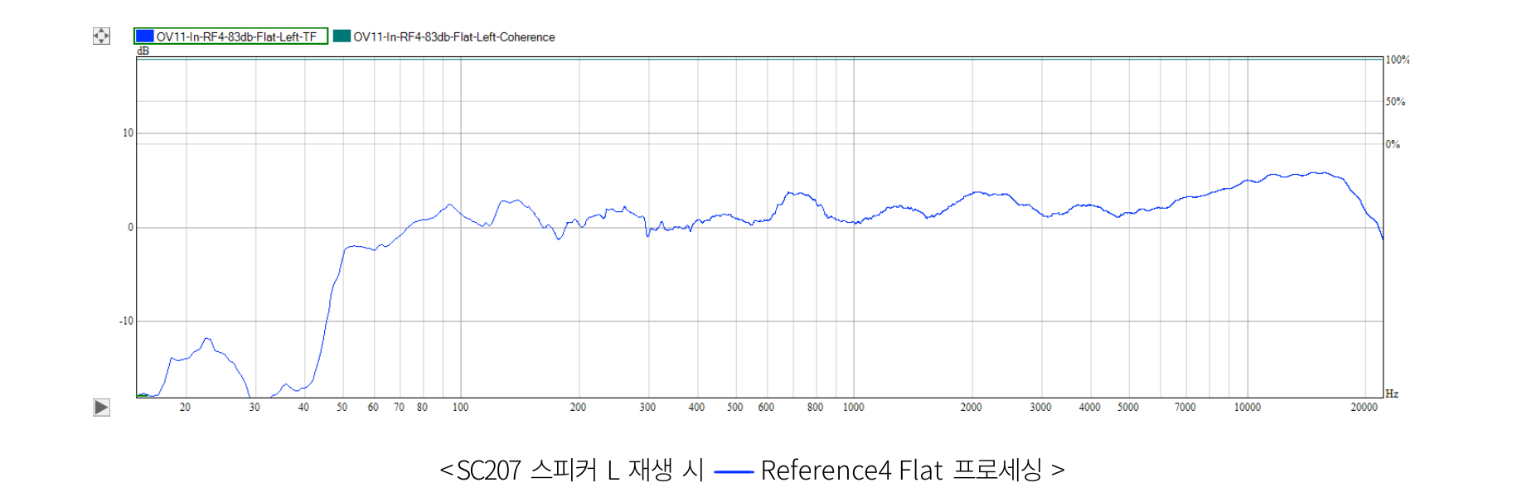
Task: Click the dB unit label at the graph's top left
Action: [x=143, y=51]
